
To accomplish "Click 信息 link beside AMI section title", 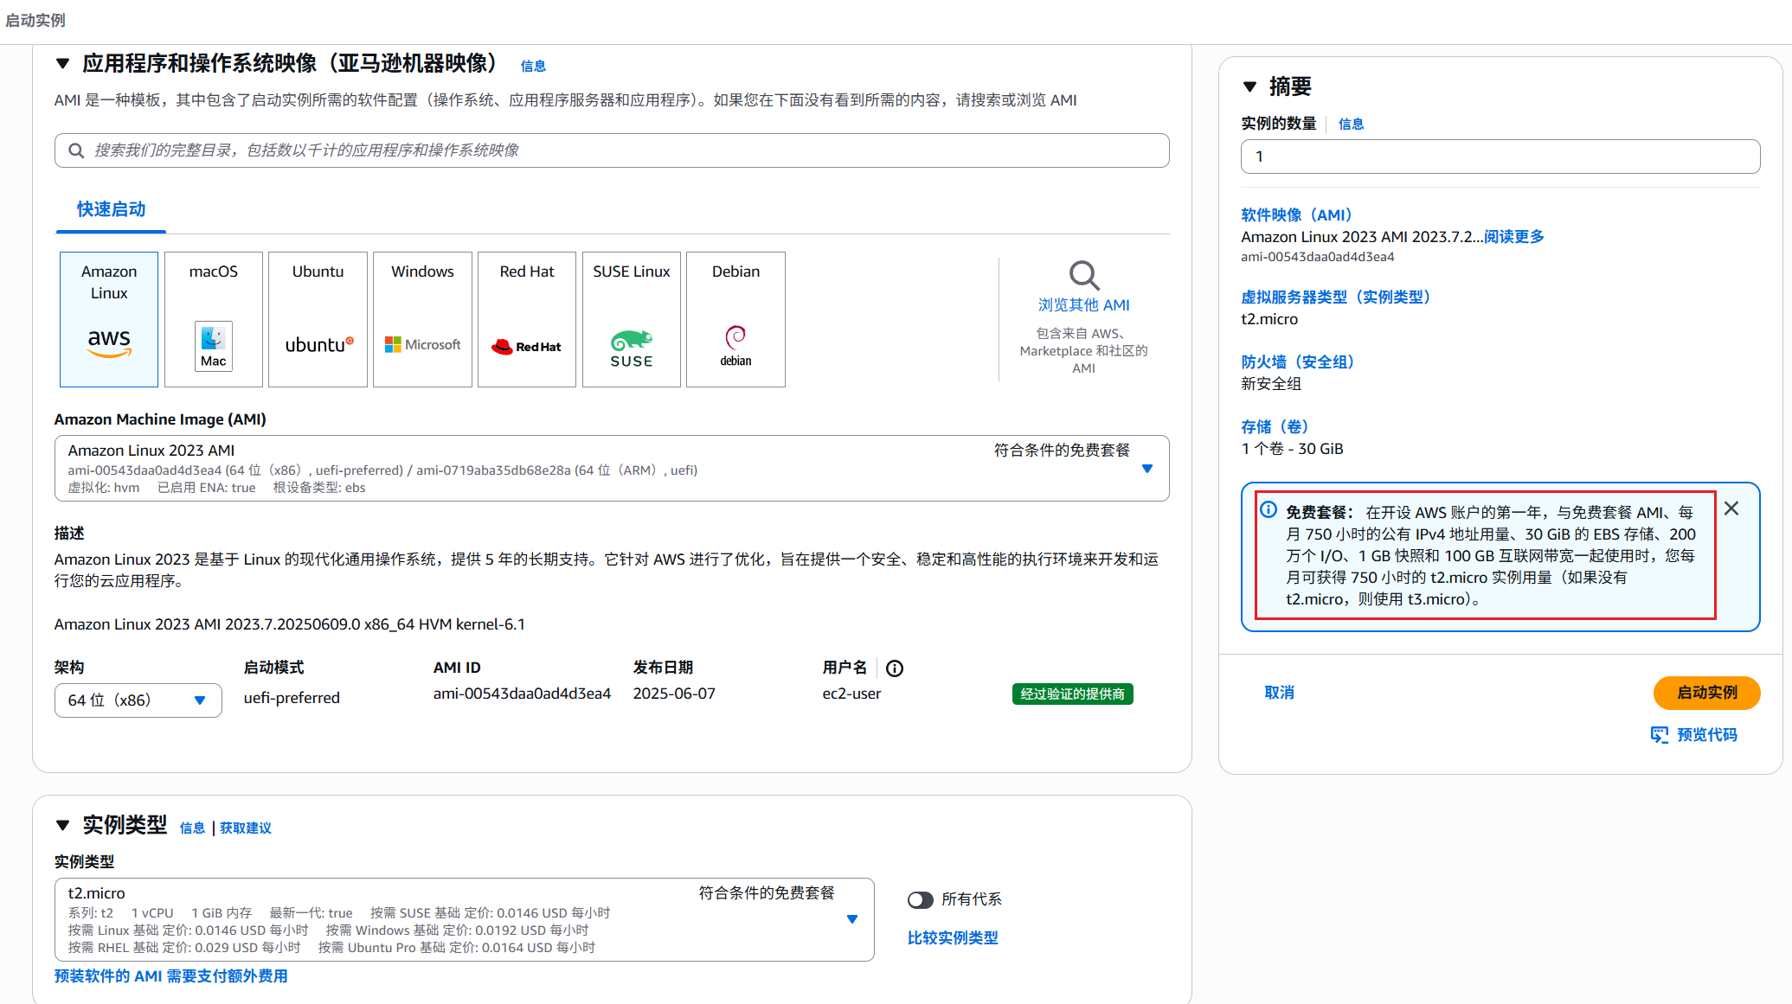I will tap(533, 66).
